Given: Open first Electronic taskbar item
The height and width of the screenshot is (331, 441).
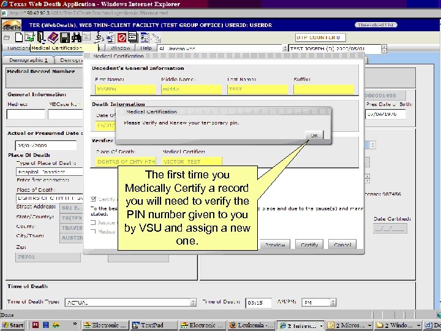Looking at the screenshot, I should (x=105, y=325).
